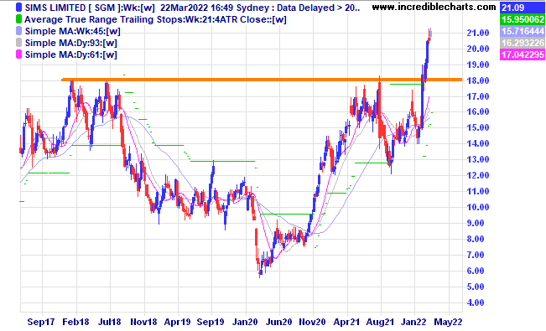
Task: Select the Simple MA:Dy:61:[w] label
Action: 71,55
